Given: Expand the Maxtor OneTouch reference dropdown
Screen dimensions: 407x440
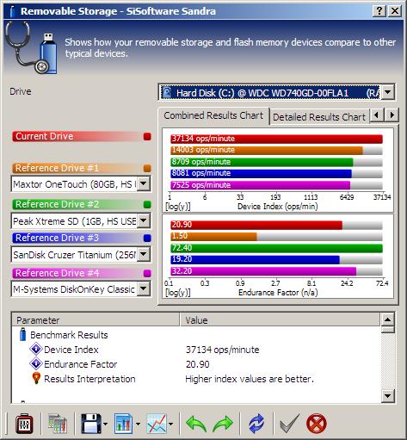Looking at the screenshot, I should [144, 183].
